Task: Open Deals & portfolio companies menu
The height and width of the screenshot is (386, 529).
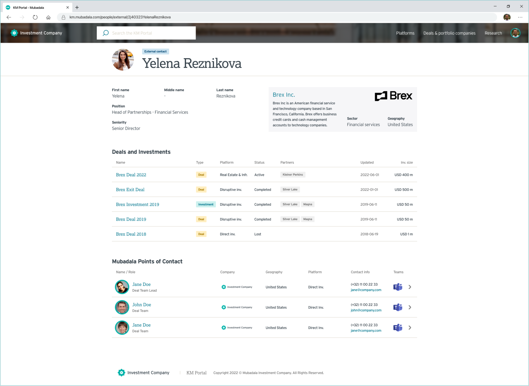Action: click(449, 33)
